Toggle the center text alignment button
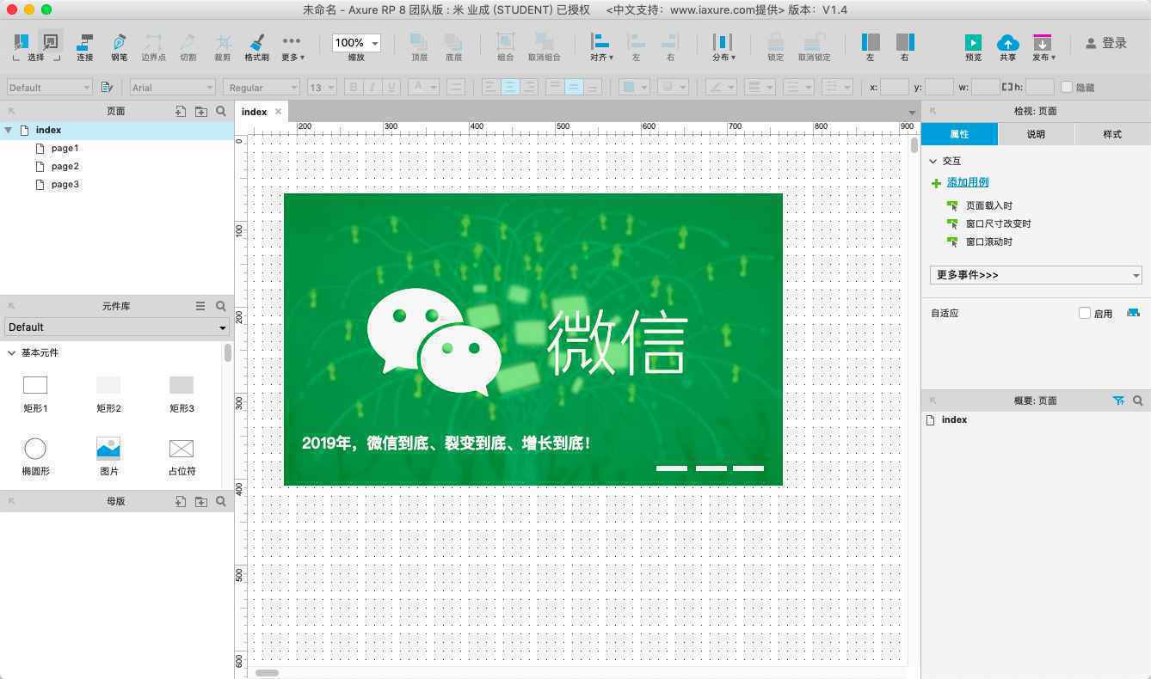Image resolution: width=1151 pixels, height=679 pixels. click(x=510, y=87)
